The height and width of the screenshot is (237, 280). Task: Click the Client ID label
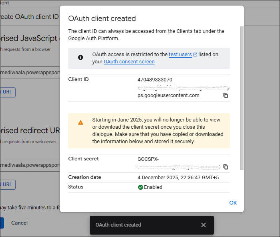tap(79, 79)
